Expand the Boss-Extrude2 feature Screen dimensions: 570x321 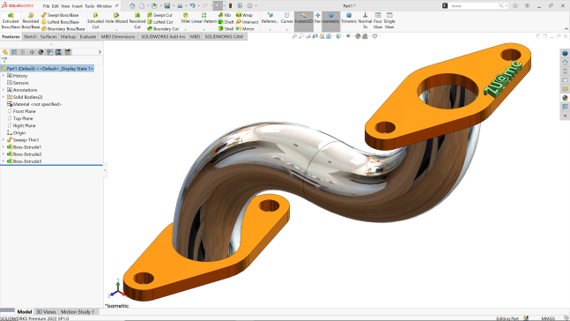(4, 154)
